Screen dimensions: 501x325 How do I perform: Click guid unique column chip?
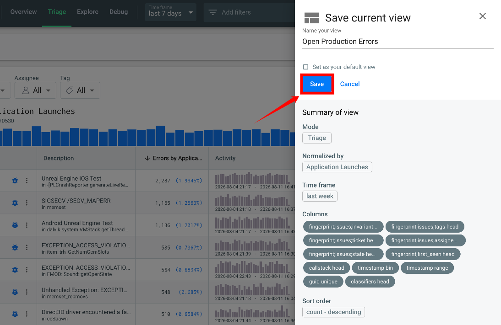pyautogui.click(x=323, y=282)
